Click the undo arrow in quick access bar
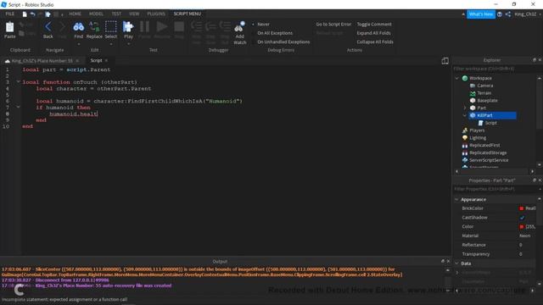Image resolution: width=543 pixels, height=305 pixels. tap(32, 14)
